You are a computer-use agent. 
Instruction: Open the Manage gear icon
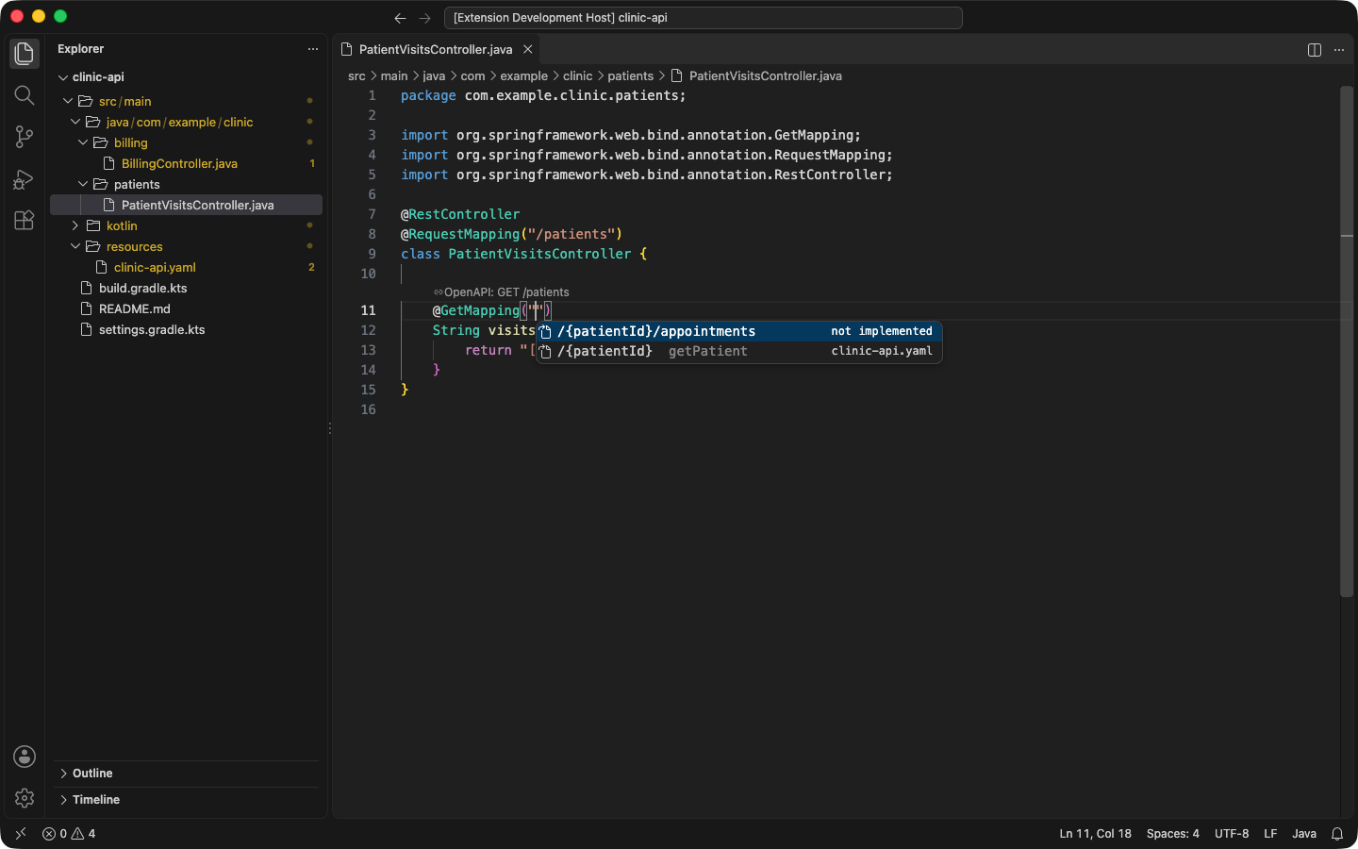click(25, 798)
